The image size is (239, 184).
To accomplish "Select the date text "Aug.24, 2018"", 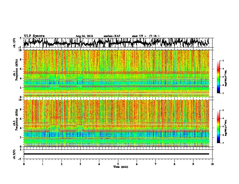I will coord(84,36).
